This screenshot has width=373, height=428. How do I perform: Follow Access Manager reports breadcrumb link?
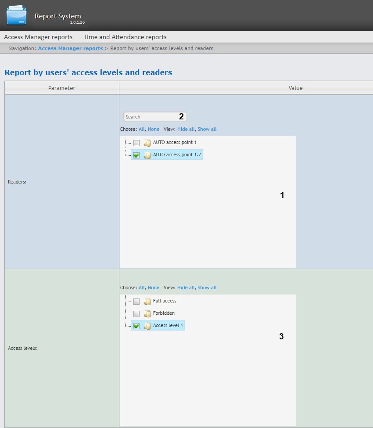coord(70,48)
